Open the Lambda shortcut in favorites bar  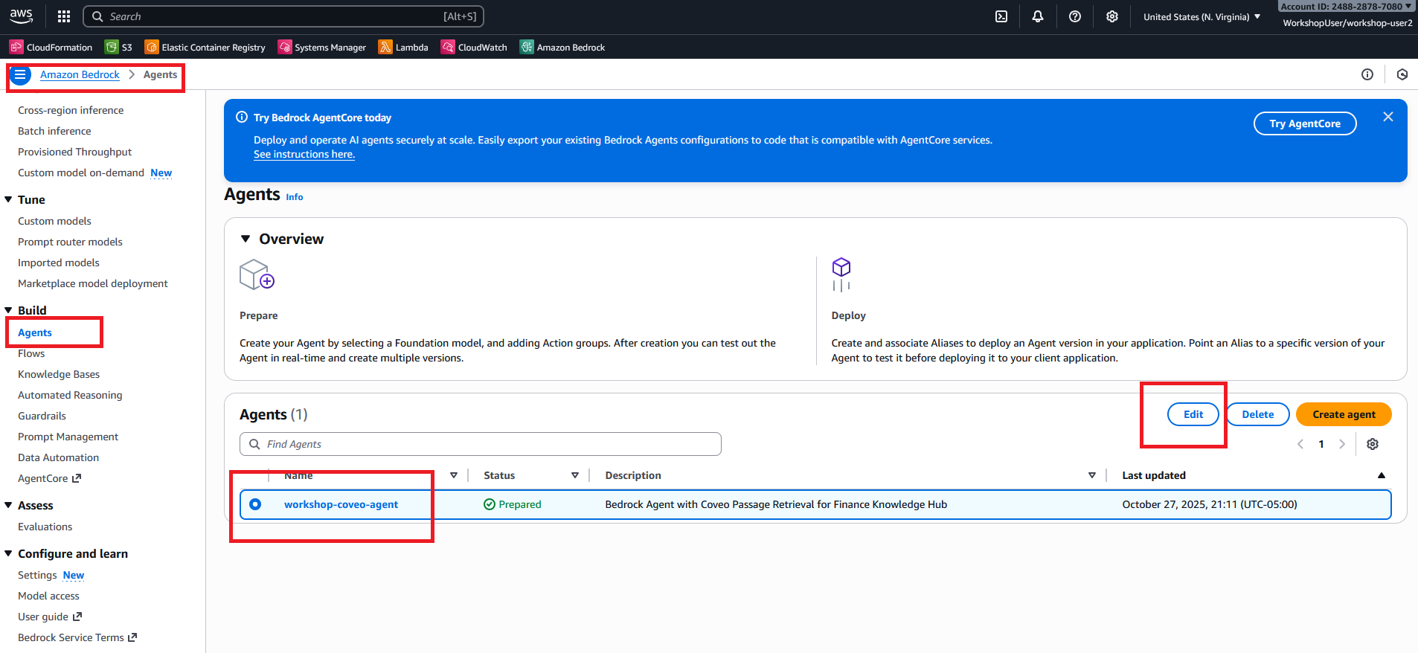click(403, 48)
